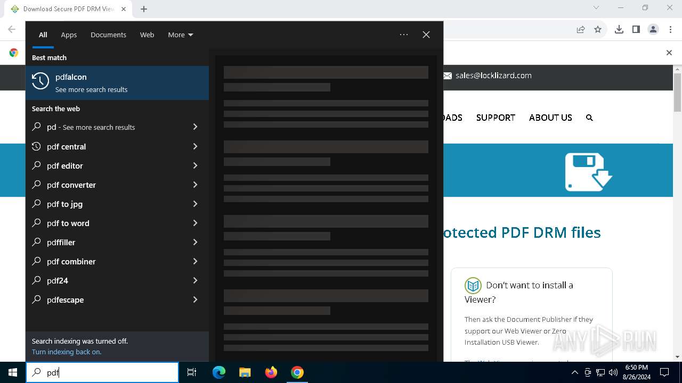The width and height of the screenshot is (682, 383).
Task: Expand the 'pdfescape' result arrow
Action: 195,299
